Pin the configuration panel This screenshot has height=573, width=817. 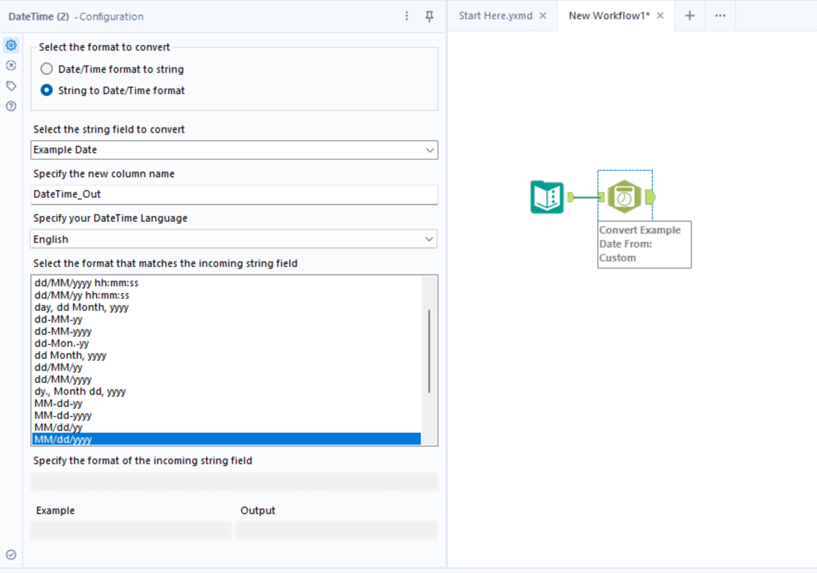429,16
